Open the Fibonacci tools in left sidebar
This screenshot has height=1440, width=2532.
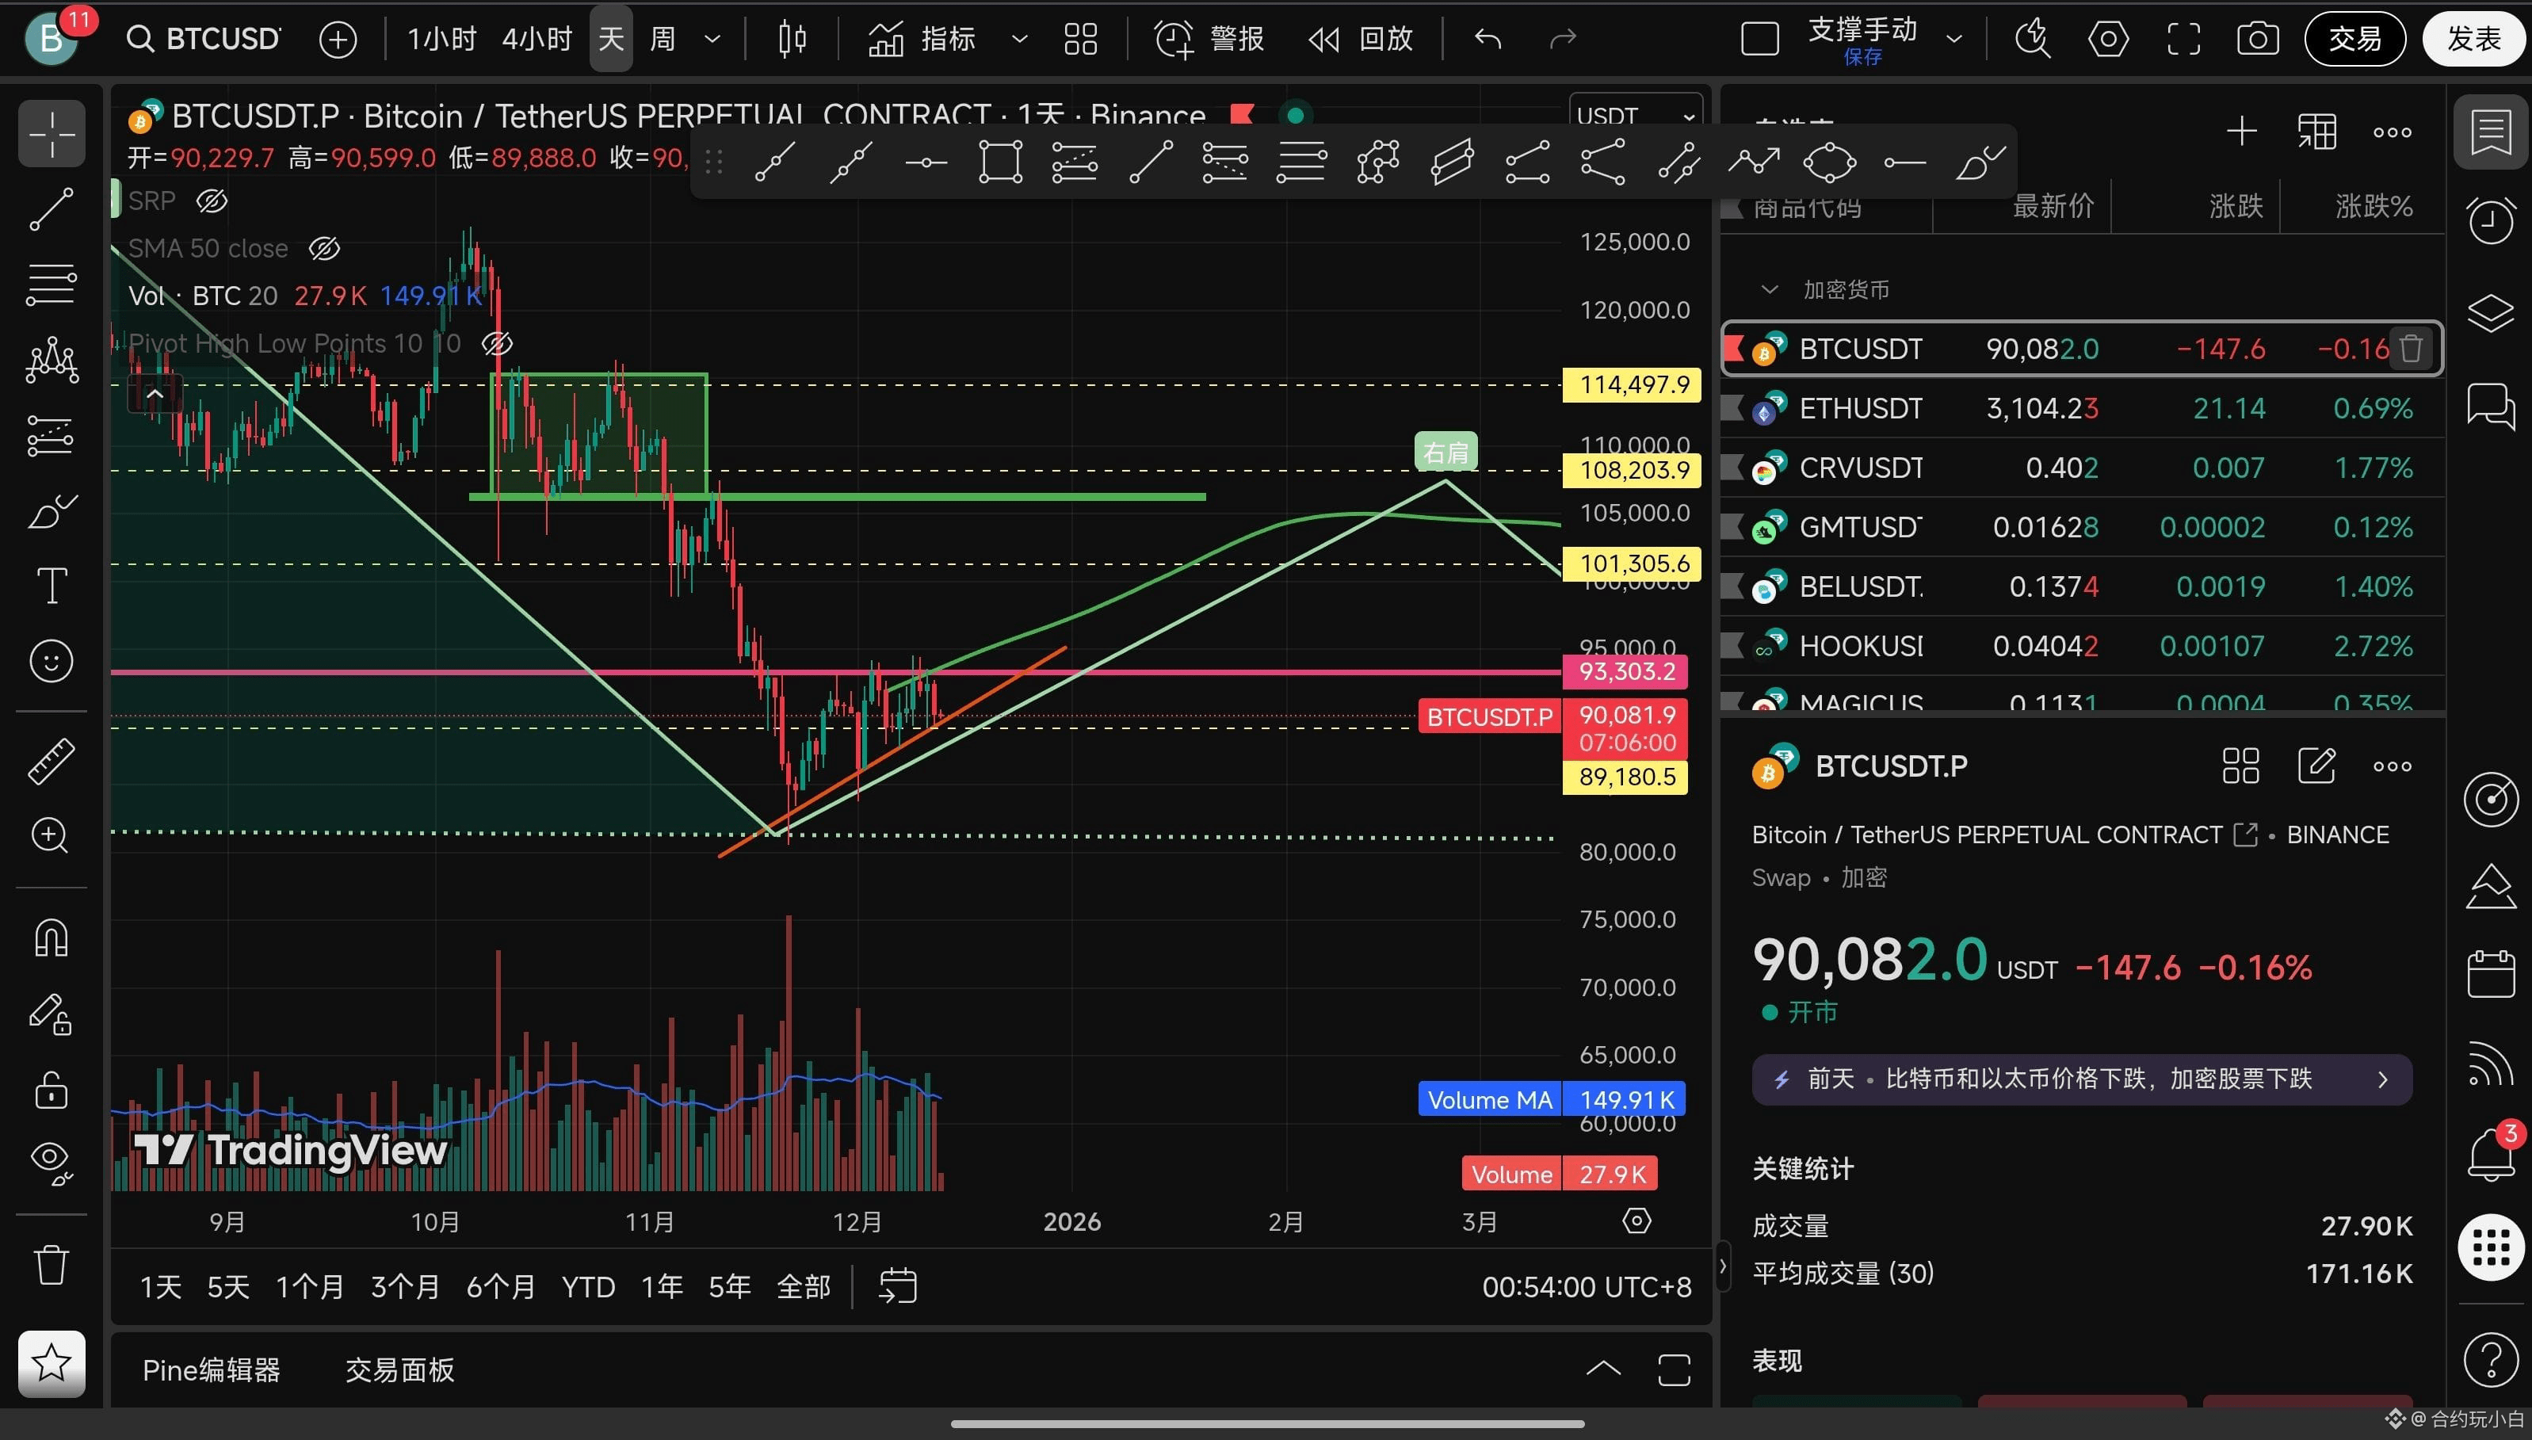point(52,285)
